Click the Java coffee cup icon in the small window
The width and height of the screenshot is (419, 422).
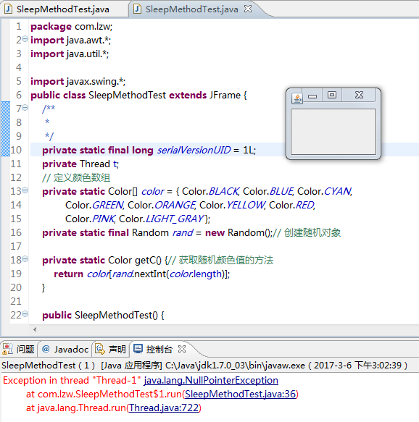(297, 98)
